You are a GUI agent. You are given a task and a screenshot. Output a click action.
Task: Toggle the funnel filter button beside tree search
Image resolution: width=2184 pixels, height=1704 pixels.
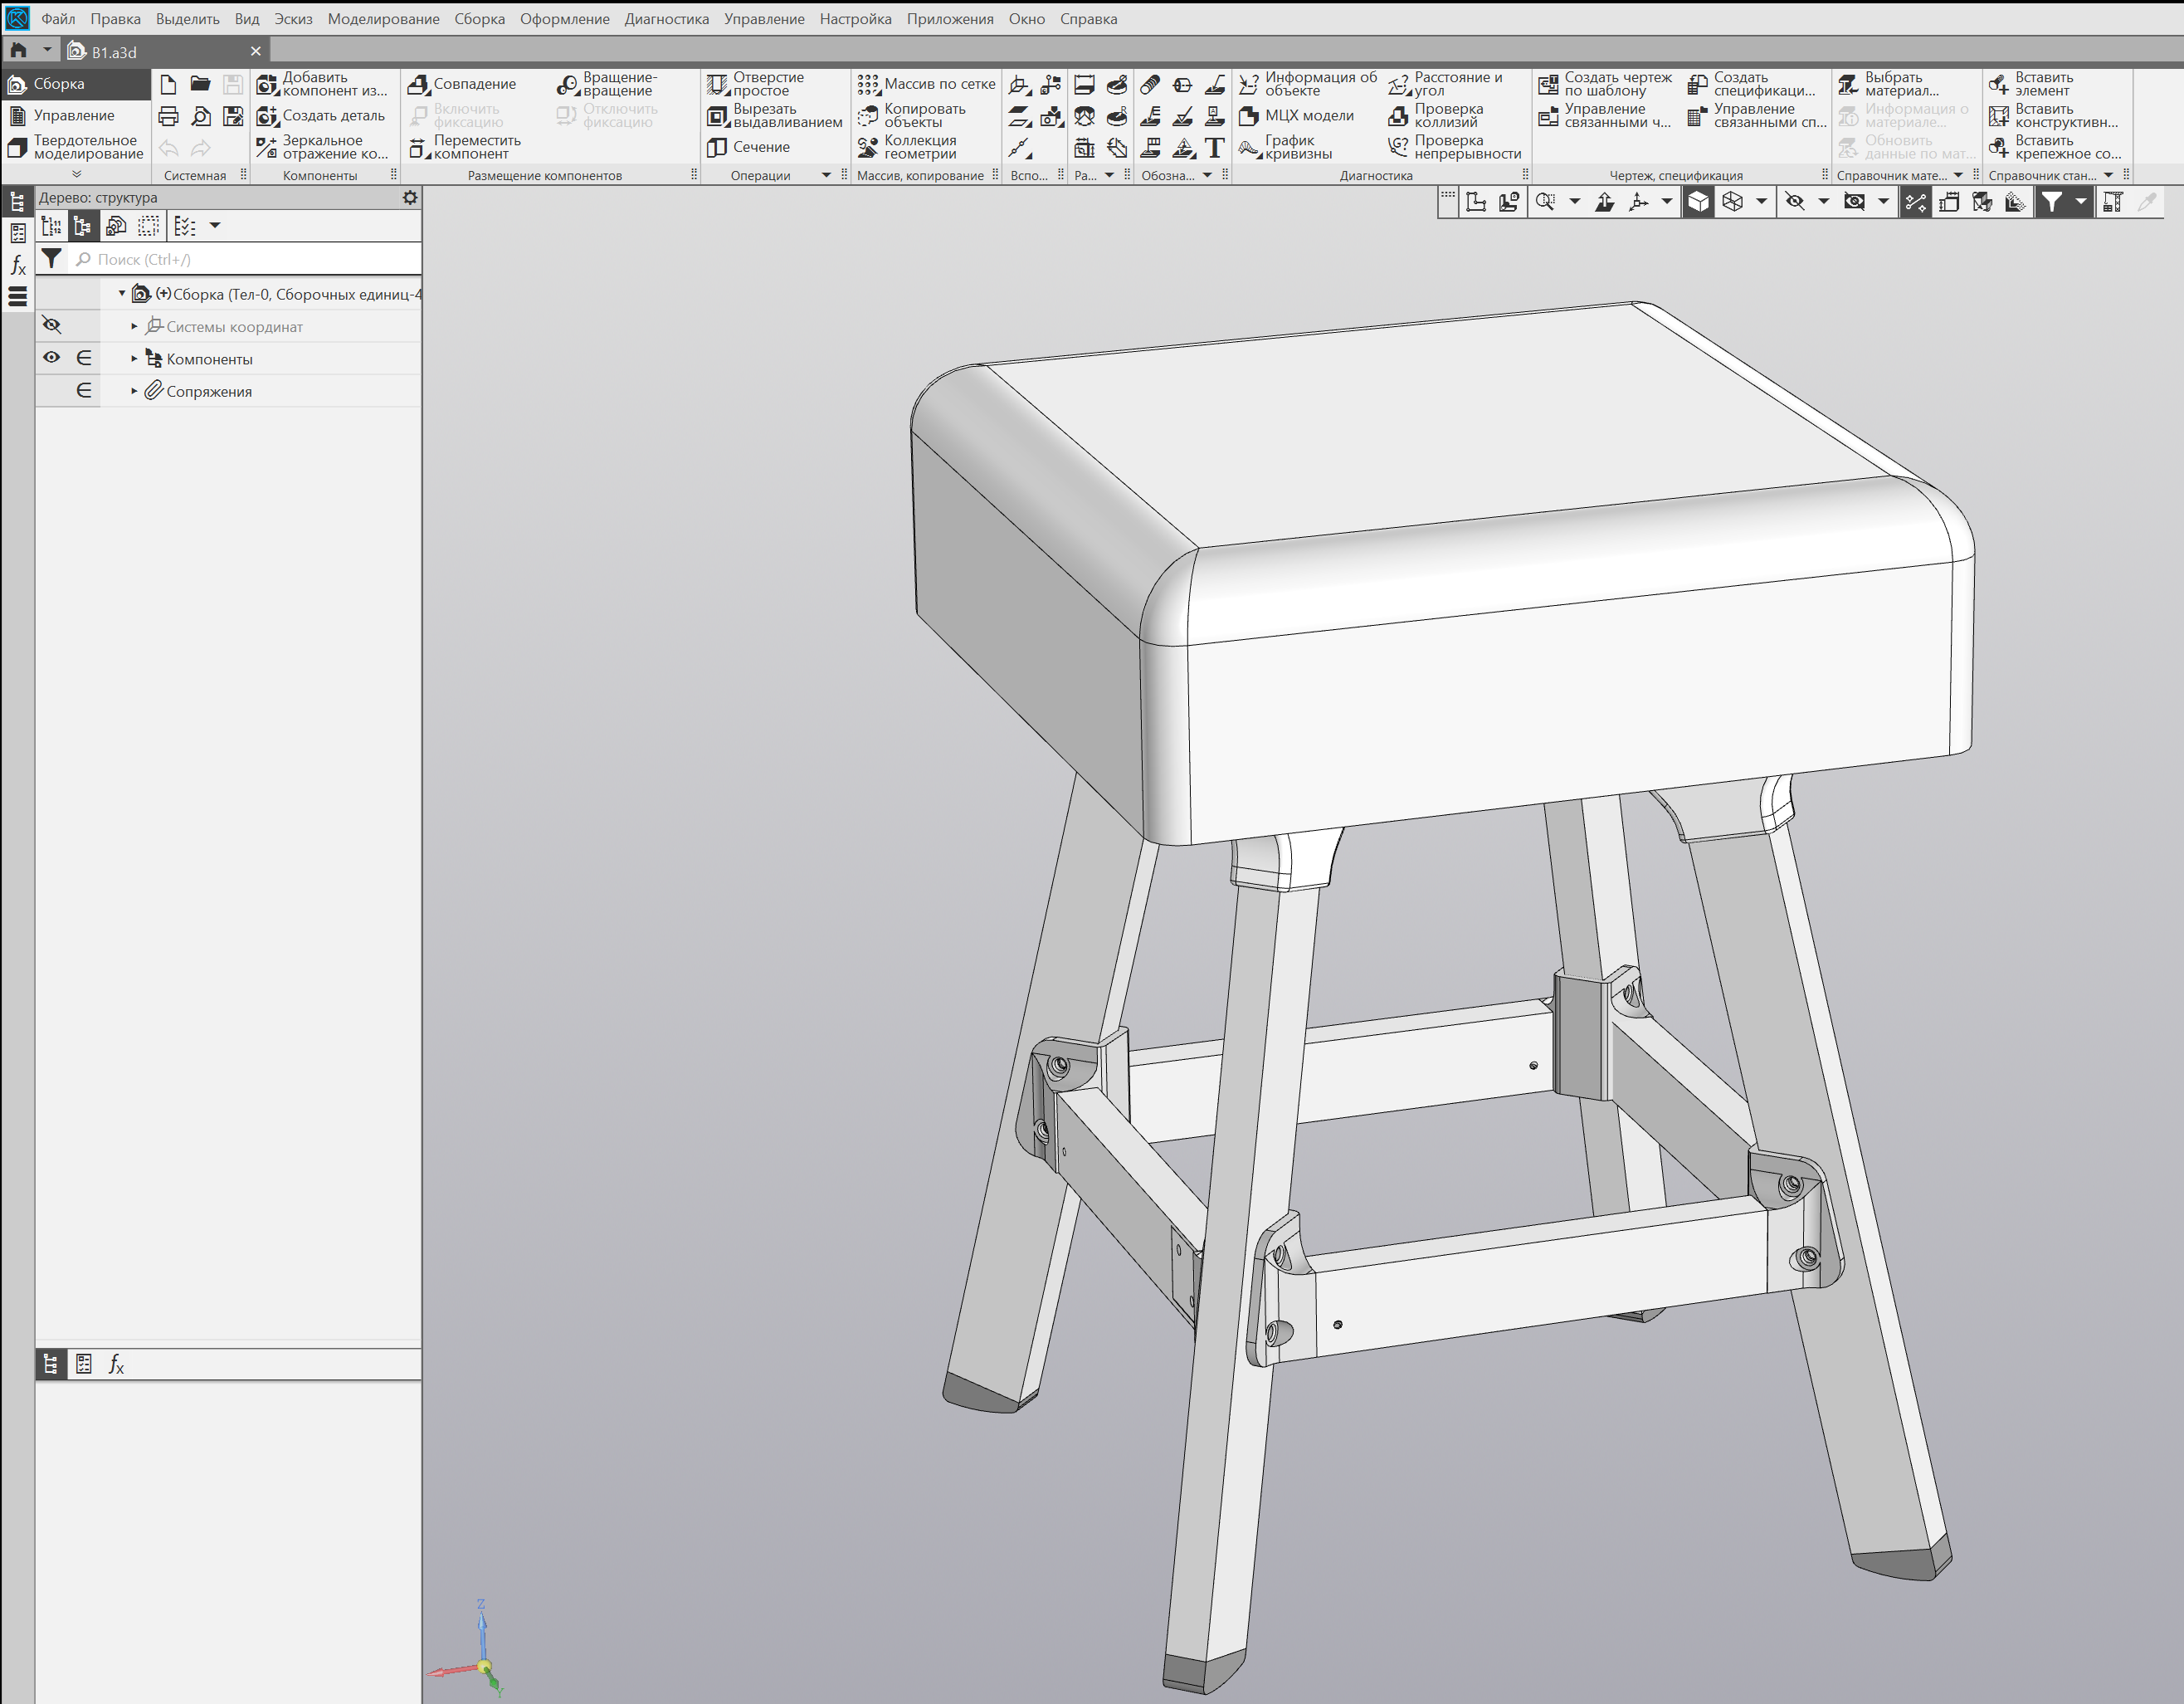pos(52,259)
